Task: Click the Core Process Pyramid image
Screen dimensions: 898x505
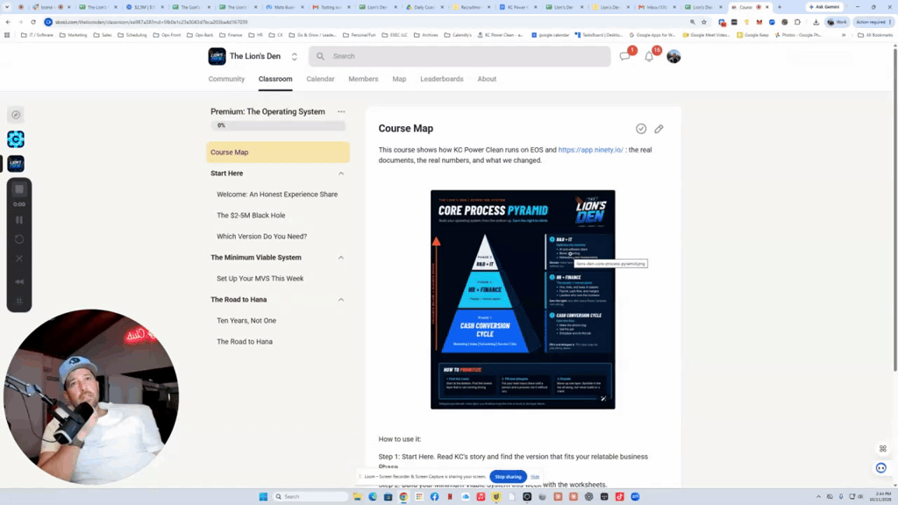Action: (523, 300)
